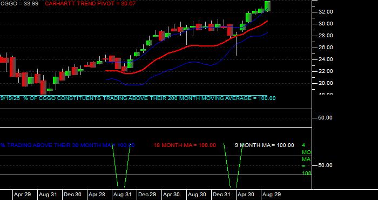Select the "CARHARTT TREND PIVOT = 30.67" label
This screenshot has width=378, height=200.
pyautogui.click(x=90, y=4)
